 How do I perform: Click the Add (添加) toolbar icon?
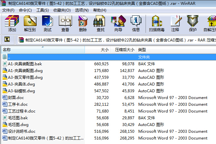pos(12,21)
